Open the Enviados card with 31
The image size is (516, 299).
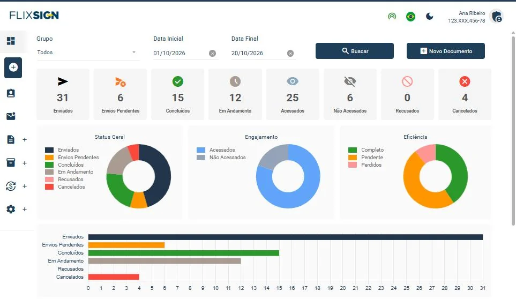click(x=63, y=94)
